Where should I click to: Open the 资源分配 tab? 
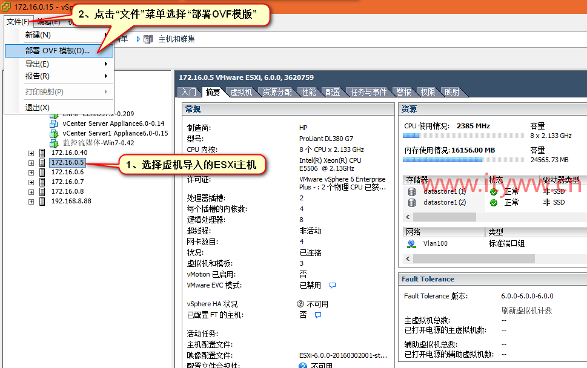[277, 92]
